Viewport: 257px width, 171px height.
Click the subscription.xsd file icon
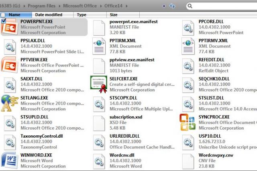[x=99, y=123]
